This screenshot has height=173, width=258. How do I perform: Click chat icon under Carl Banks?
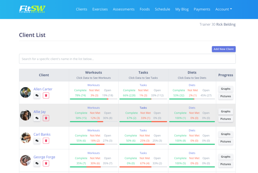pyautogui.click(x=37, y=141)
